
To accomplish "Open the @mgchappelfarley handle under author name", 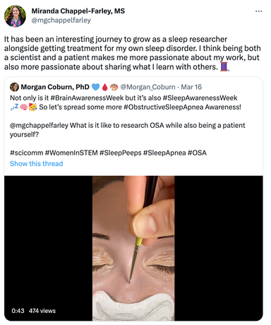I will 61,20.
